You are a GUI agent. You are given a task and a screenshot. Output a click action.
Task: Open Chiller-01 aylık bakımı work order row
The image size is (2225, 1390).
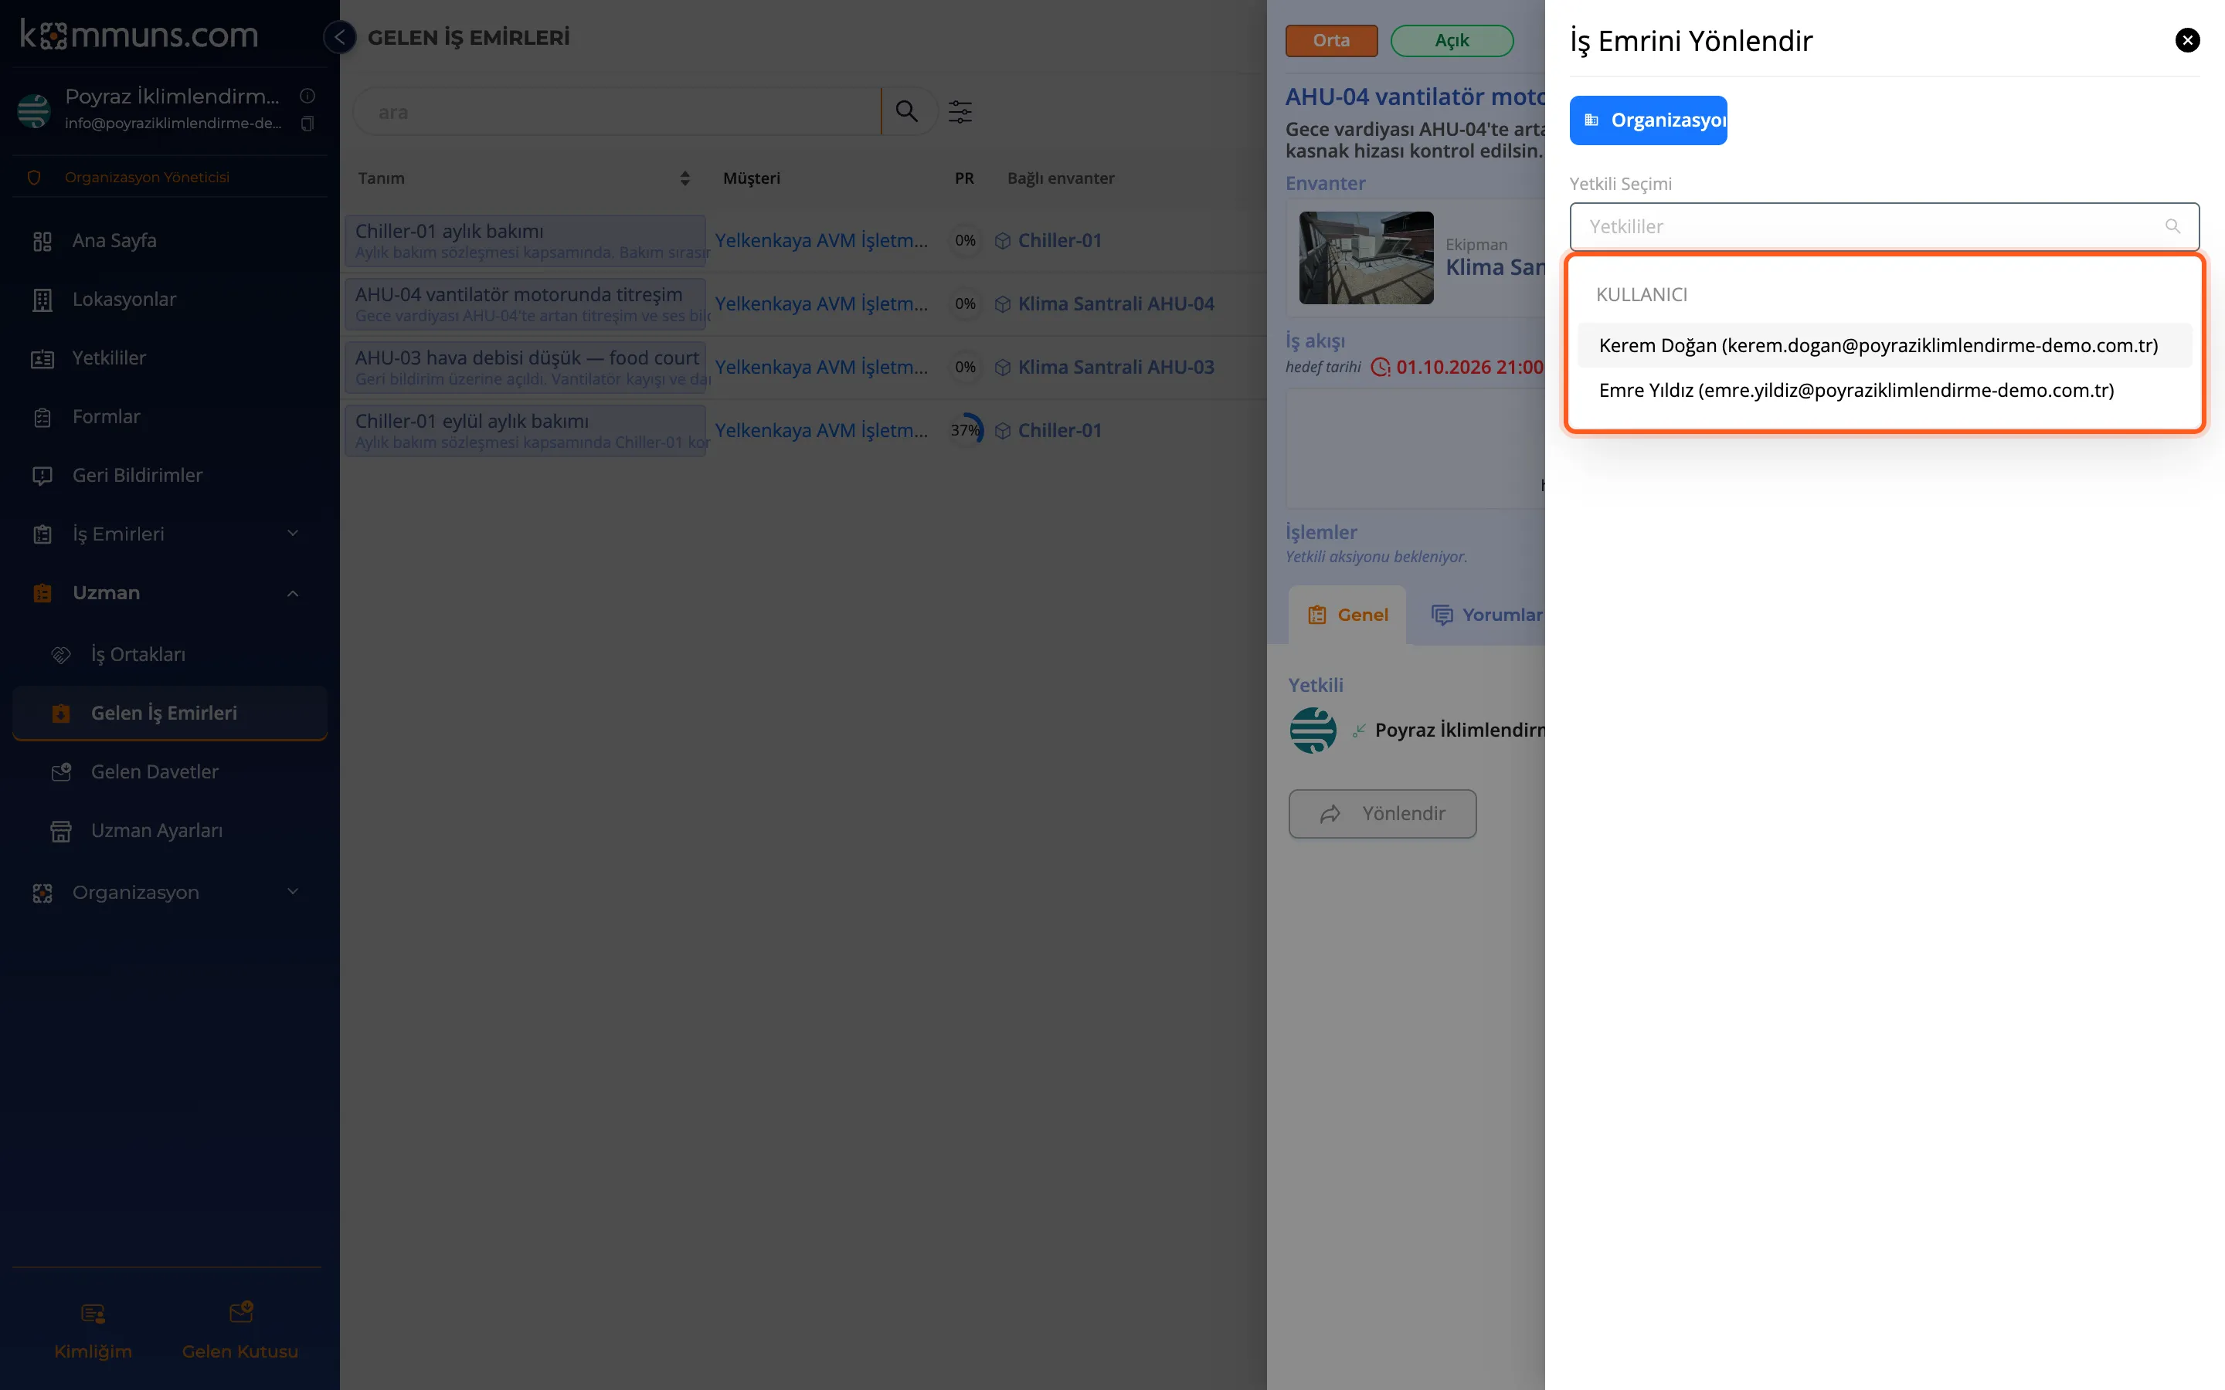click(x=525, y=241)
